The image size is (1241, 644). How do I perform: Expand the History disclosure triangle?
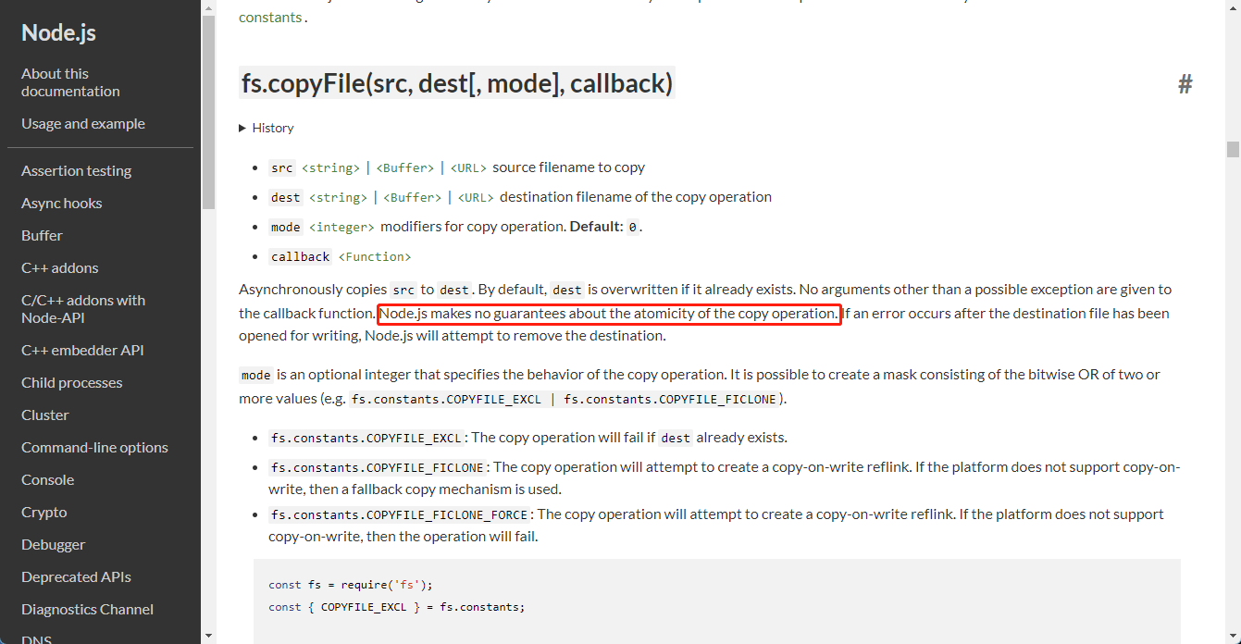pos(242,128)
